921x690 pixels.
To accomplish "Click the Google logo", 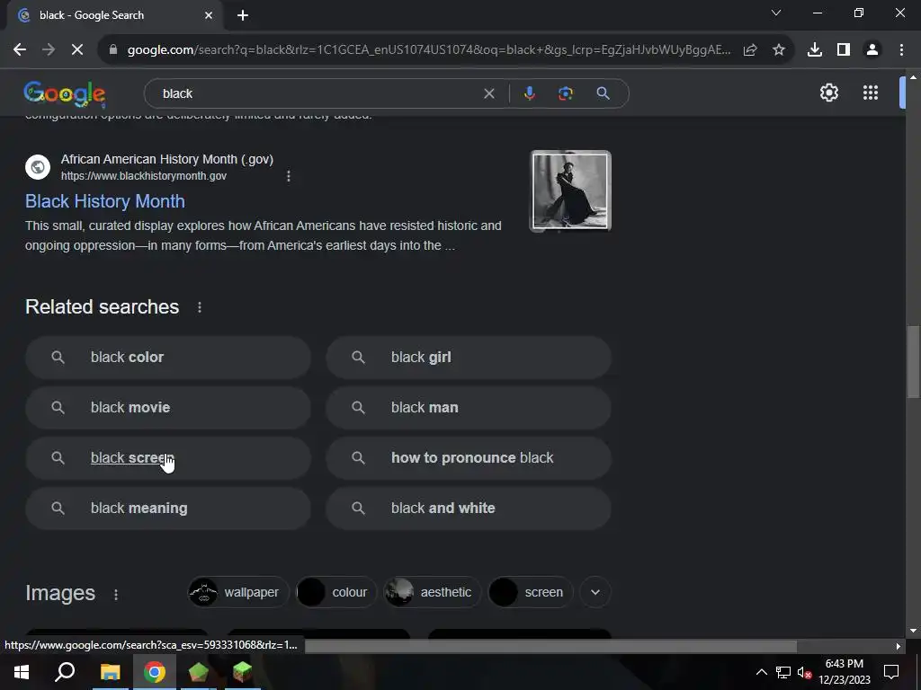I will click(x=65, y=93).
